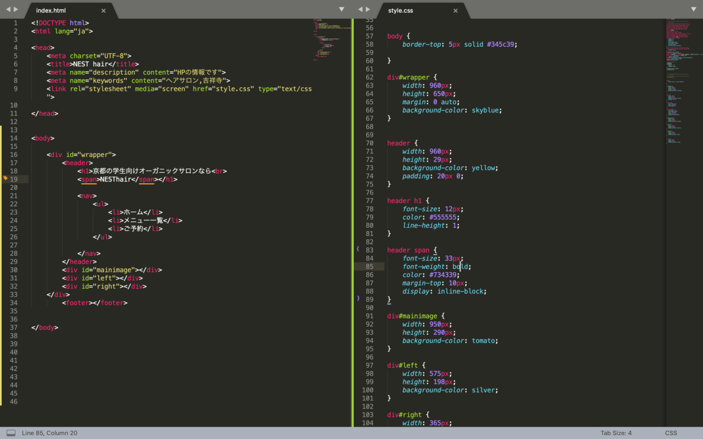Viewport: 703px width, 439px height.
Task: Click the <footer></footer> line
Action: (95, 303)
